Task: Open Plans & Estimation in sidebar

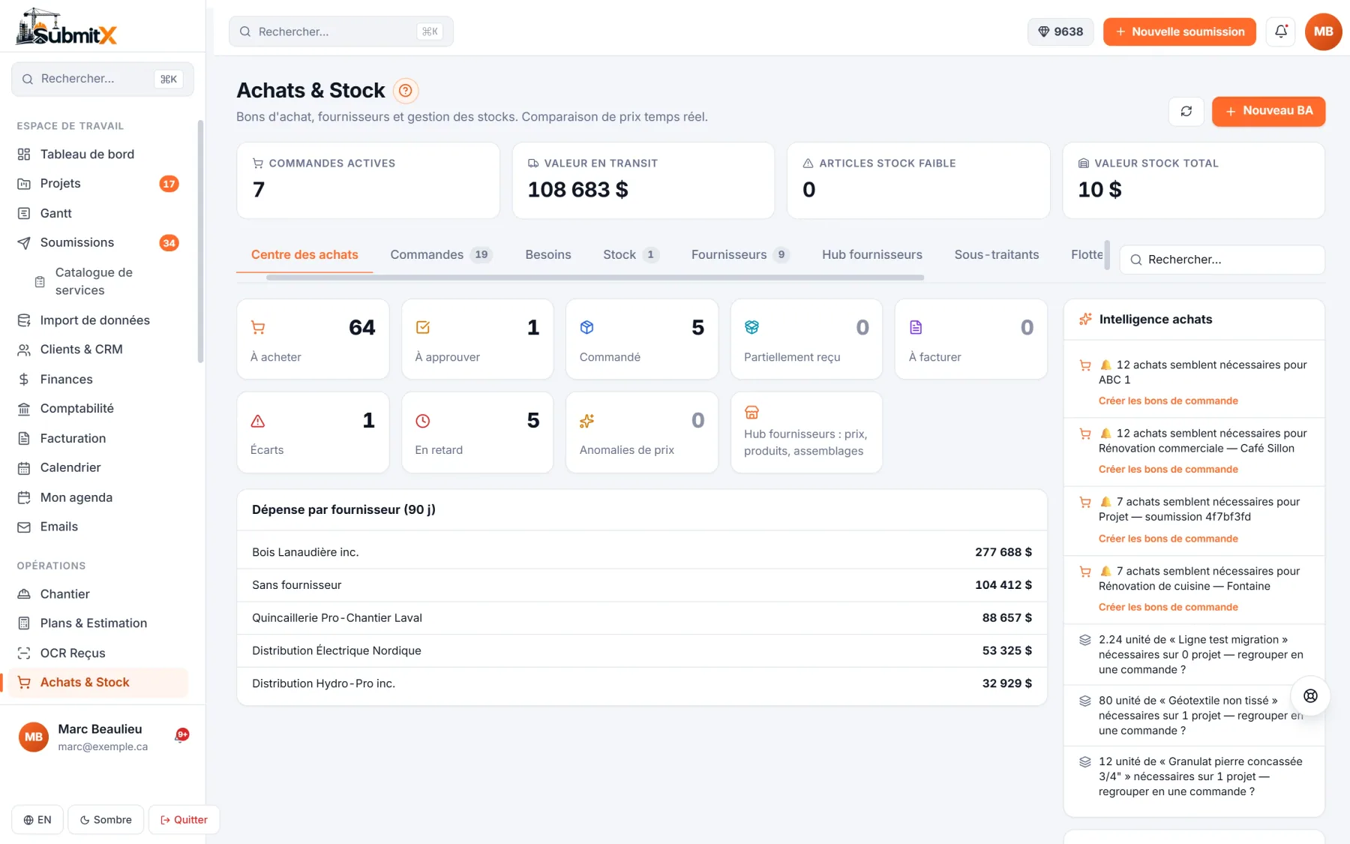Action: click(x=98, y=623)
